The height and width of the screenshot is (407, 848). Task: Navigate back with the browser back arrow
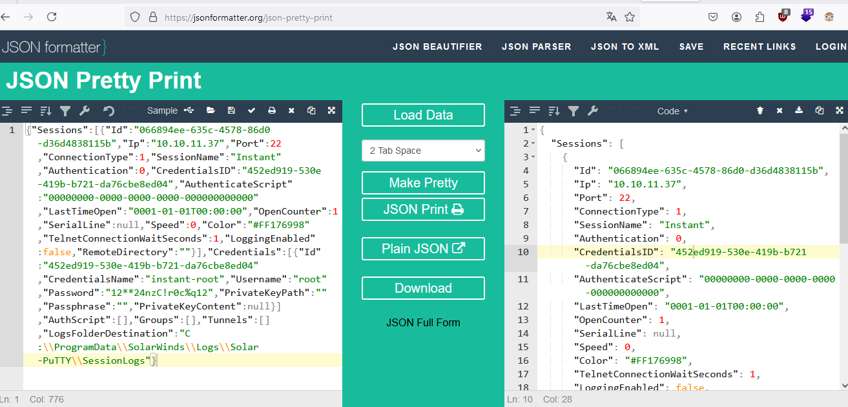[x=6, y=17]
